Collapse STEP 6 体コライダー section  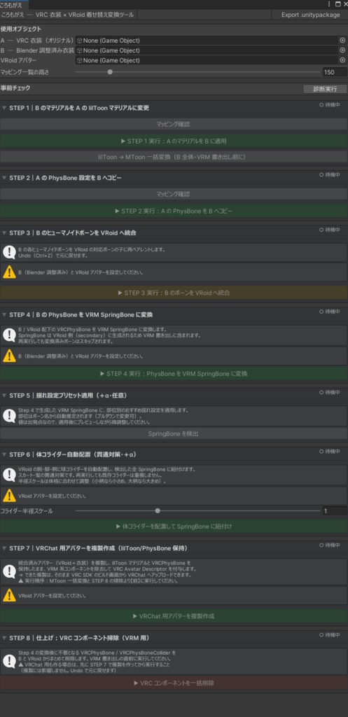coord(4,454)
